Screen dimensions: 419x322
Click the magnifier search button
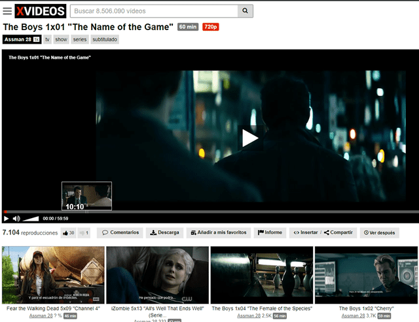coord(246,11)
